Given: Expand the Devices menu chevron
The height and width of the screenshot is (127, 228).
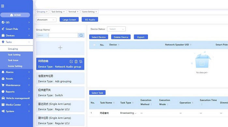Looking at the screenshot, I should point(29,35).
